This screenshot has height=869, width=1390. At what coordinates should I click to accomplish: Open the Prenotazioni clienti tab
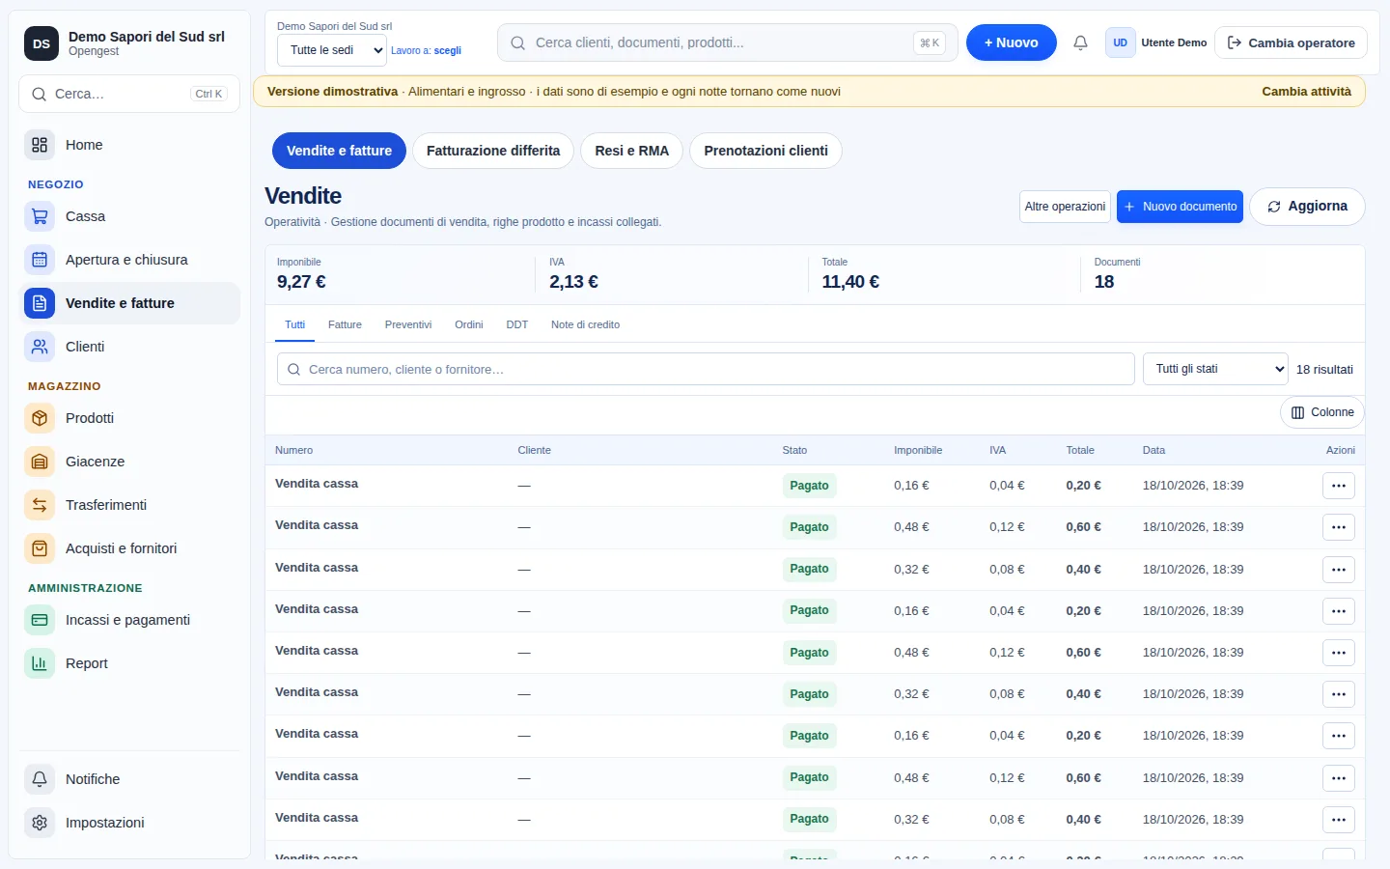coord(766,151)
